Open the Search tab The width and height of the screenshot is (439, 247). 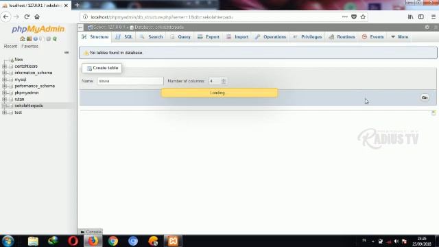pyautogui.click(x=151, y=36)
